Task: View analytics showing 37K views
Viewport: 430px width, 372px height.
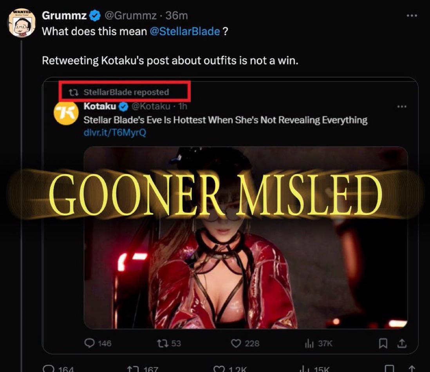Action: (309, 343)
